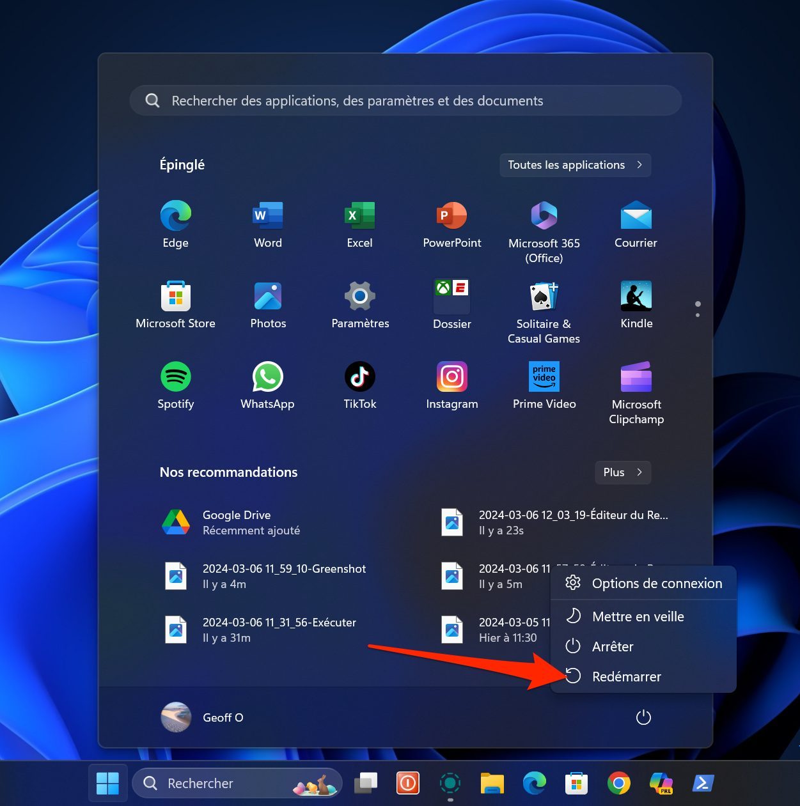The width and height of the screenshot is (800, 806).
Task: Open the teal circular app in taskbar
Action: pos(450,783)
